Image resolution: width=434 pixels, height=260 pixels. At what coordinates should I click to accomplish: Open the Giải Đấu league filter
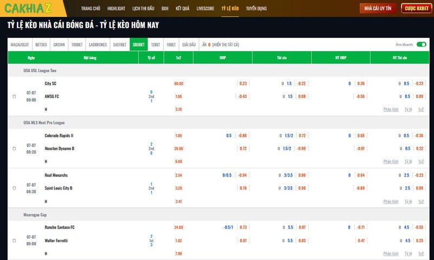pos(189,45)
